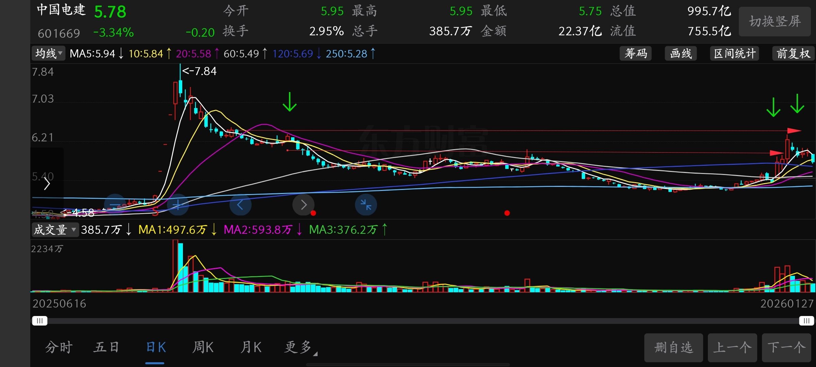
Task: Open side panel with left edge chevron
Action: [x=47, y=184]
